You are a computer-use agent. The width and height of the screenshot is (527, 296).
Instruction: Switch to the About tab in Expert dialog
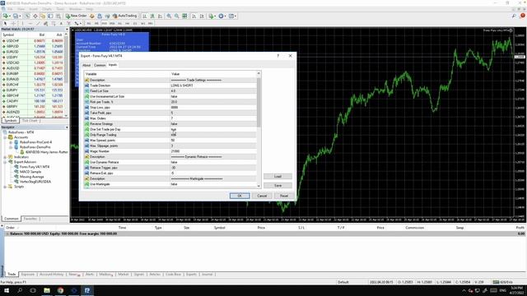(86, 65)
